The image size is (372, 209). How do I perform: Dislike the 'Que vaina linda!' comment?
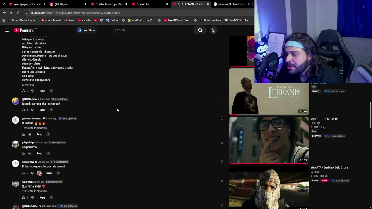click(x=33, y=197)
